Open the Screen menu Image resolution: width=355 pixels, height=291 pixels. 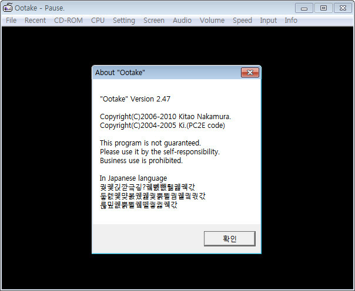(154, 21)
